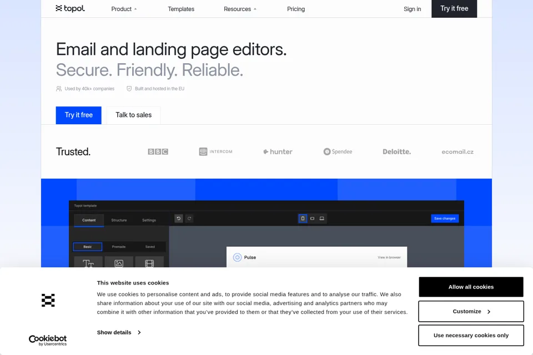Image resolution: width=533 pixels, height=355 pixels.
Task: Switch to the Content tab in the editor
Action: click(89, 220)
